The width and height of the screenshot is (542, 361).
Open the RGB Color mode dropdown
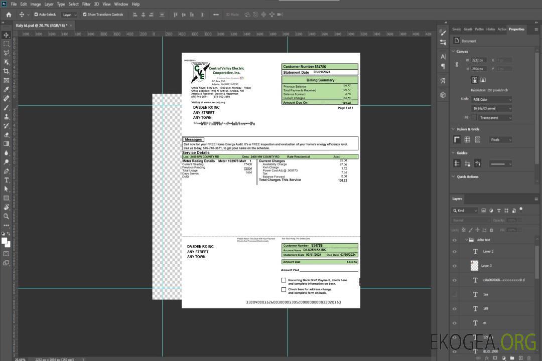tap(492, 100)
